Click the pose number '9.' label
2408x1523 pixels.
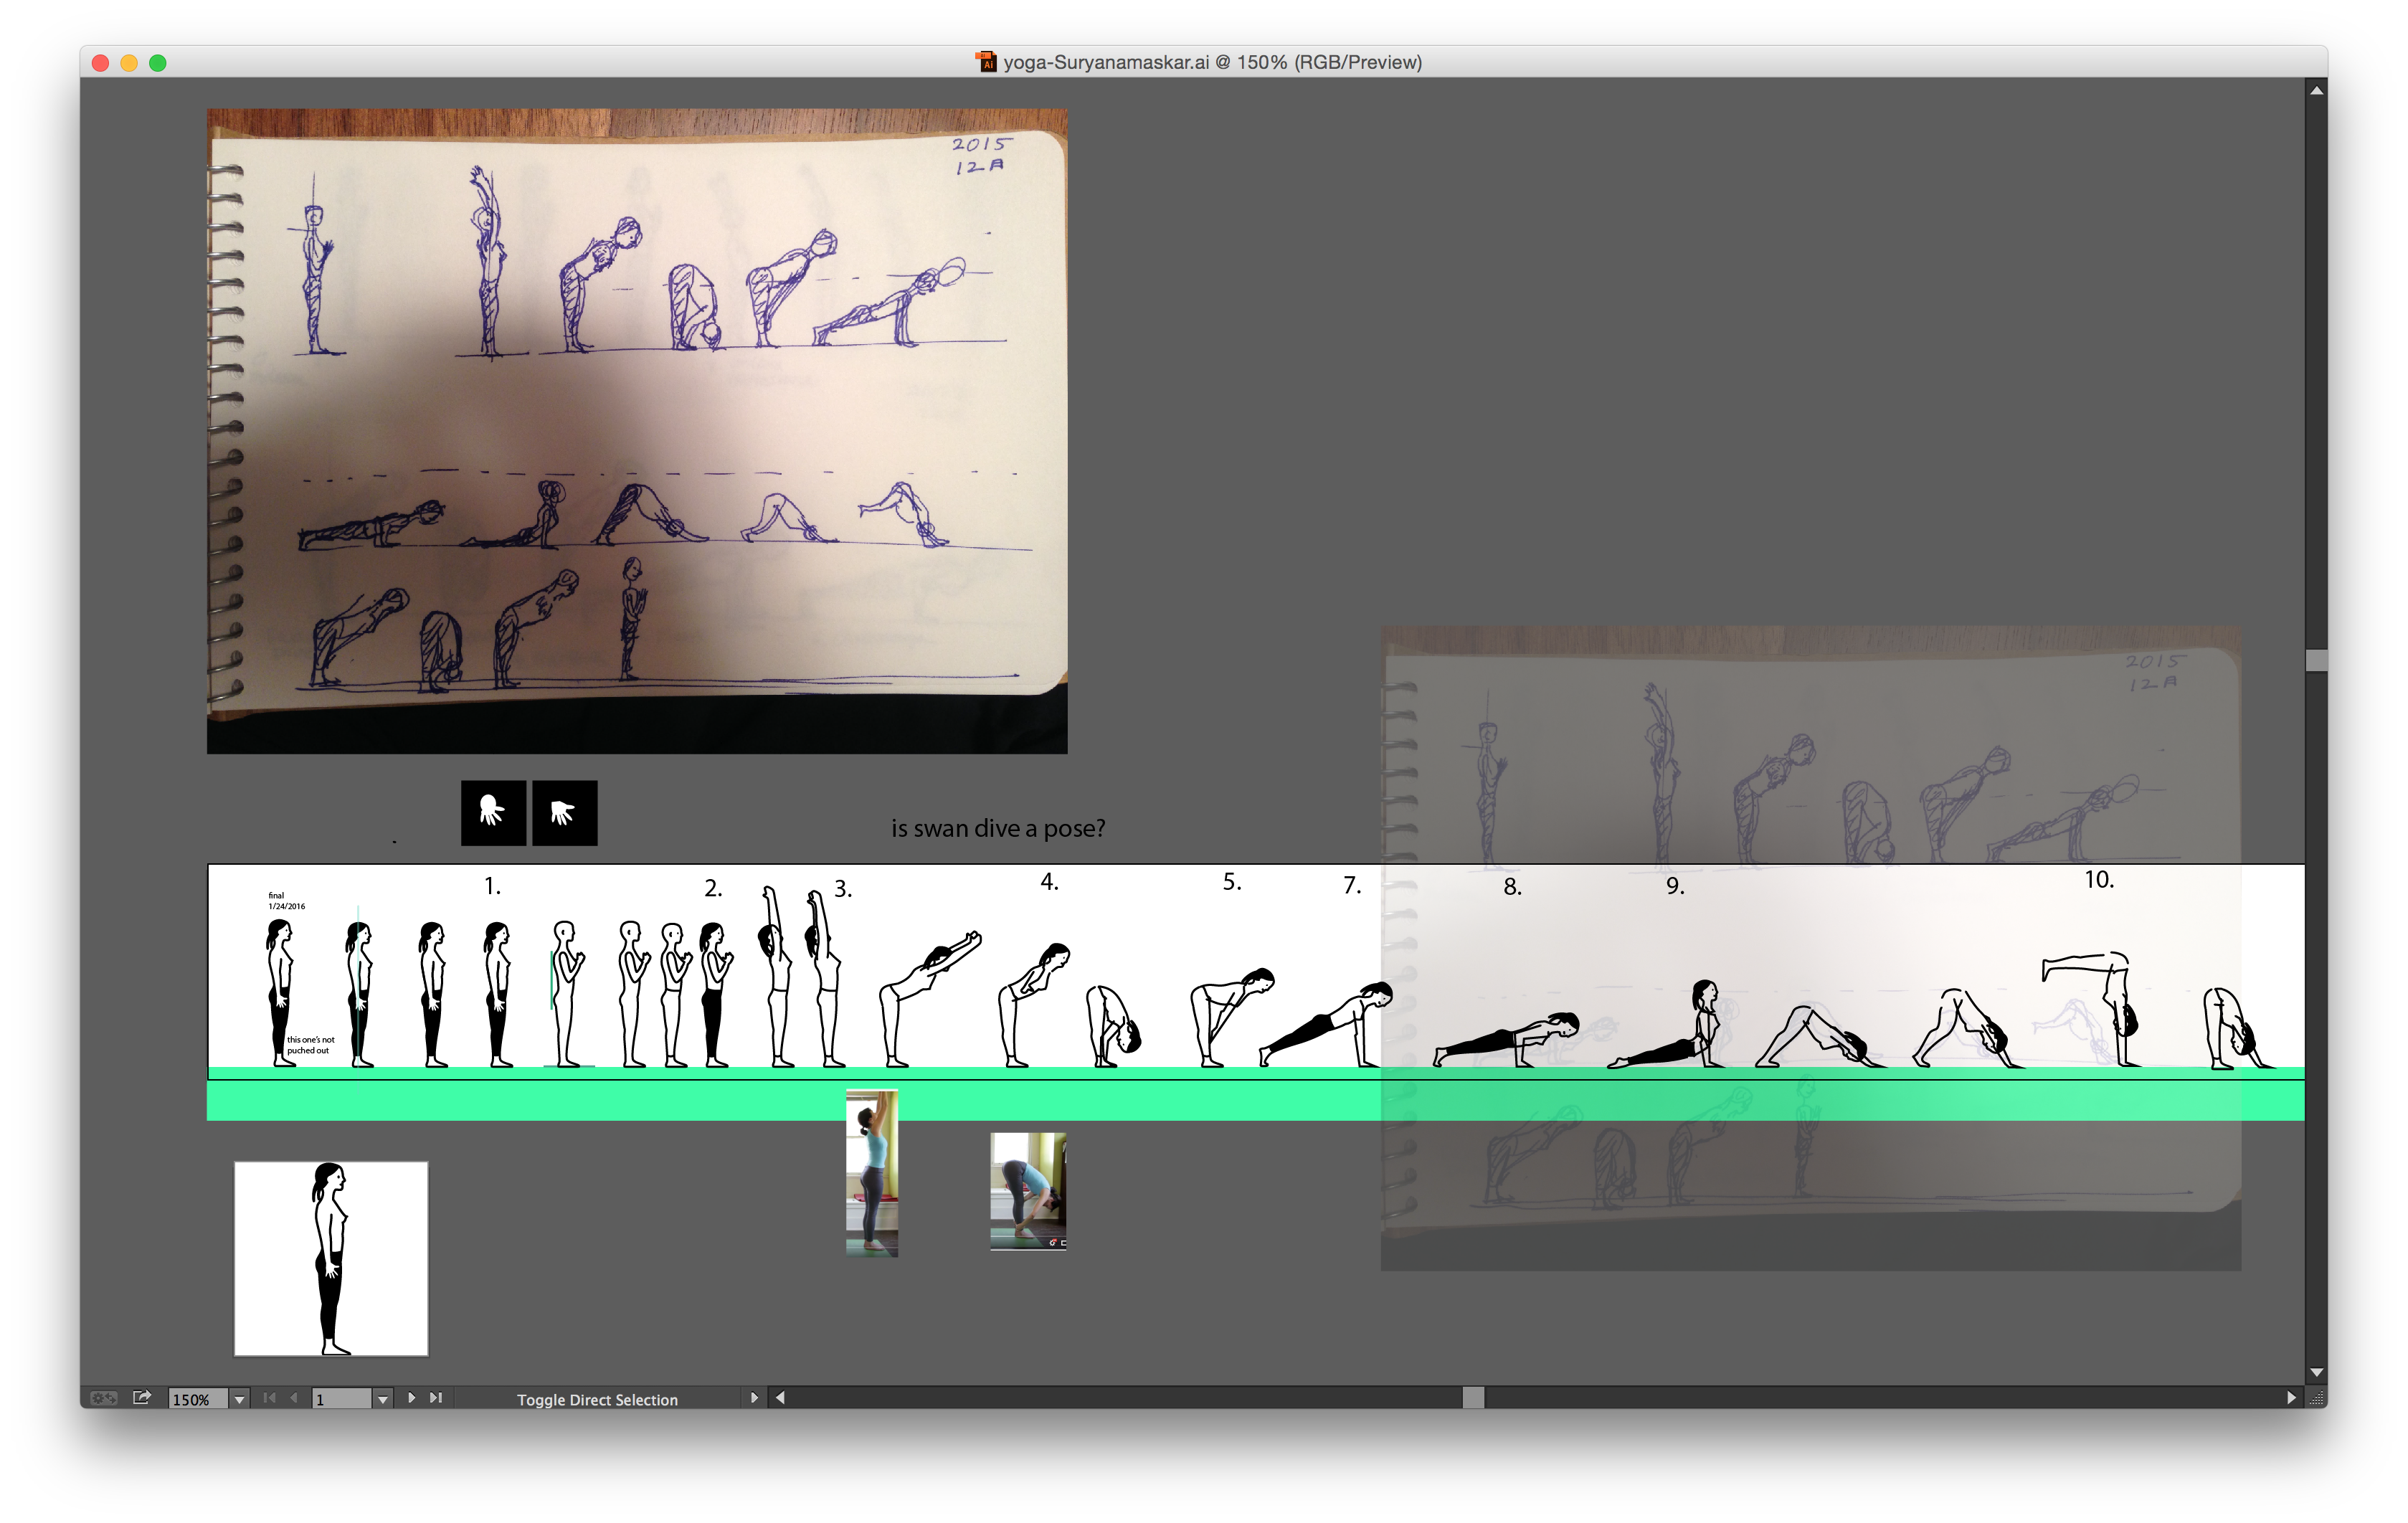click(1675, 886)
